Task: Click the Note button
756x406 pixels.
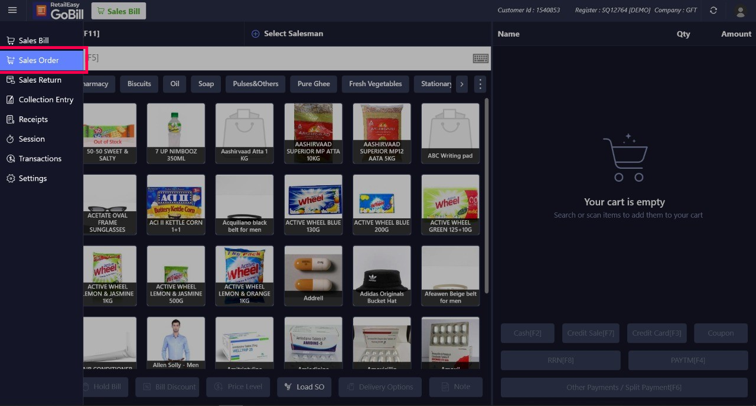Action: (456, 387)
